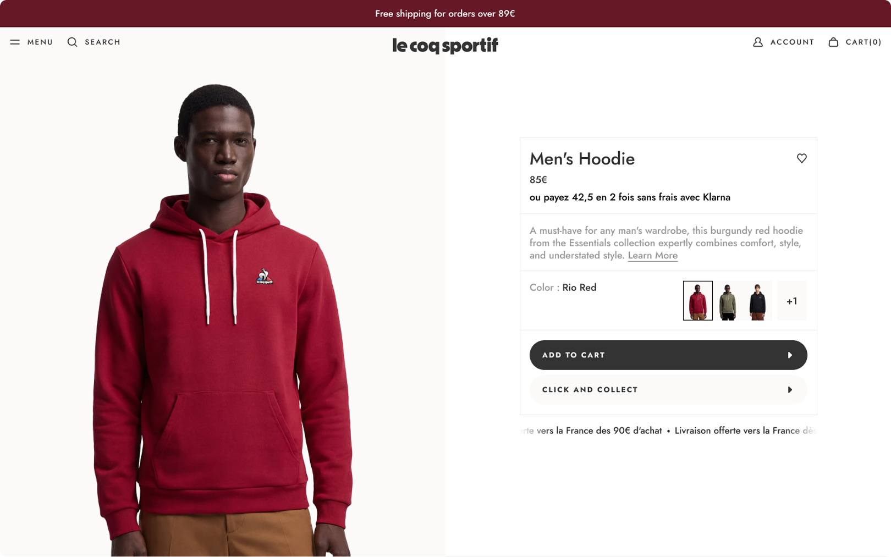Viewport: 891px width, 557px height.
Task: Click arrow on Add to Cart button
Action: (x=790, y=355)
